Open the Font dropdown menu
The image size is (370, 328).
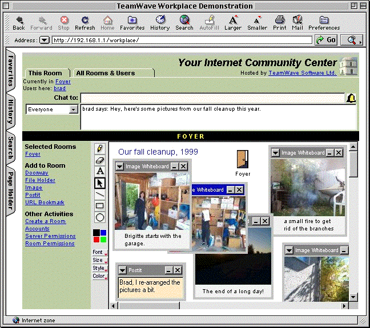100,252
